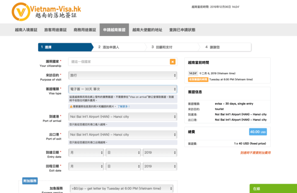
Task: Click the 了解更多 link
Action: tap(122, 107)
